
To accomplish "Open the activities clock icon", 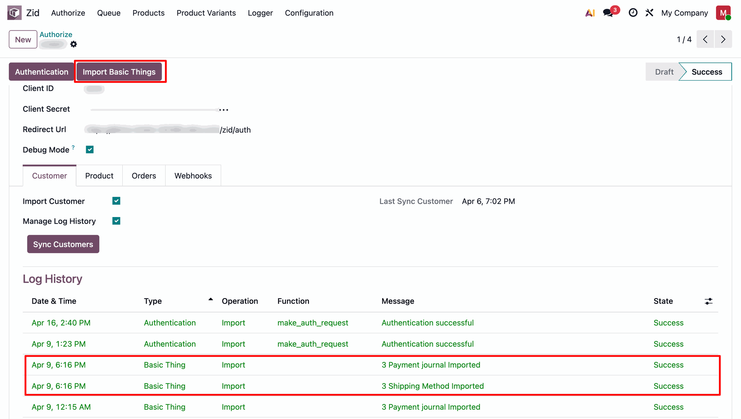I will point(633,13).
